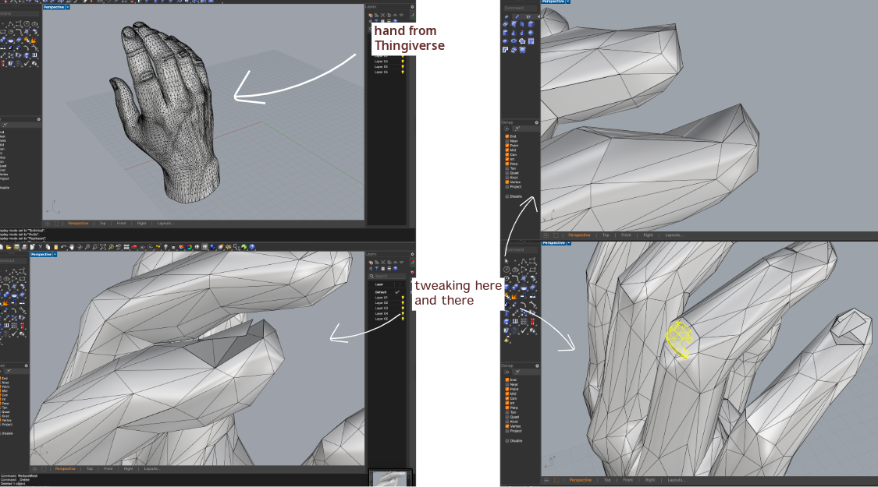Select the Pan hand tool in the lower-left toolbar
The width and height of the screenshot is (878, 487).
71,247
